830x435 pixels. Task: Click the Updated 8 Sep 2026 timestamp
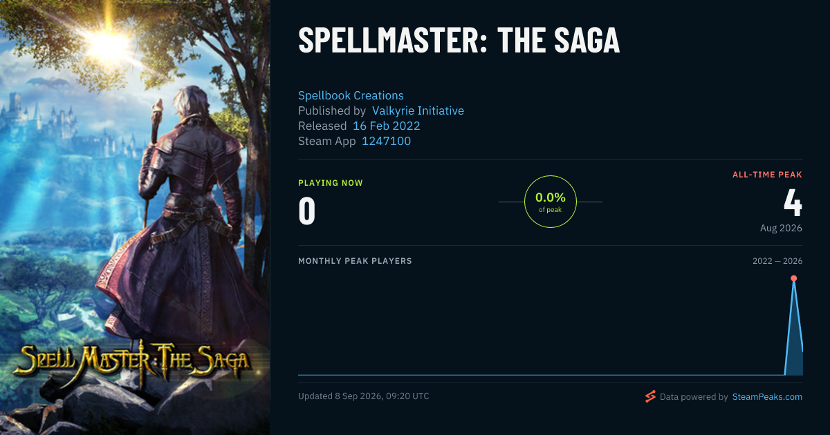click(x=364, y=396)
